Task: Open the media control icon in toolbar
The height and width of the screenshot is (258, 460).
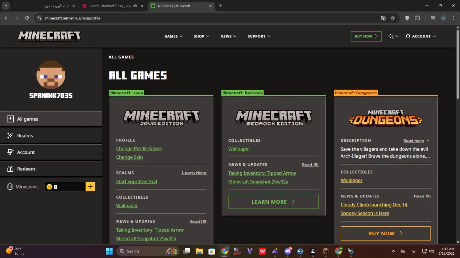Action: (433, 18)
